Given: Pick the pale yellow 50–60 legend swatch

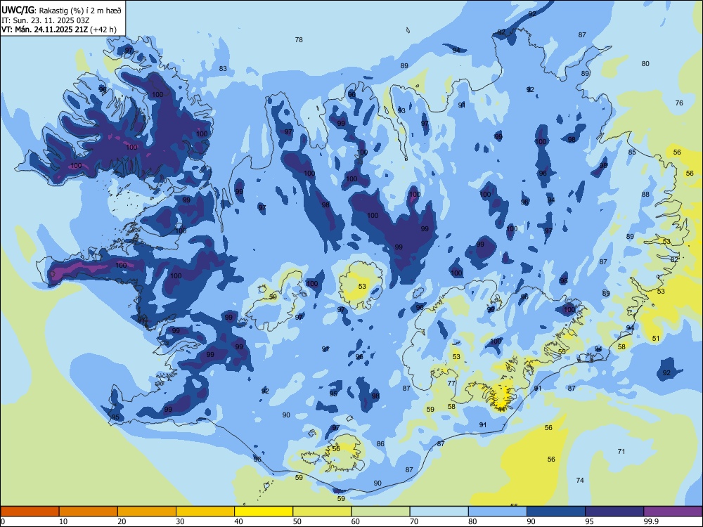Looking at the screenshot, I should point(322,512).
